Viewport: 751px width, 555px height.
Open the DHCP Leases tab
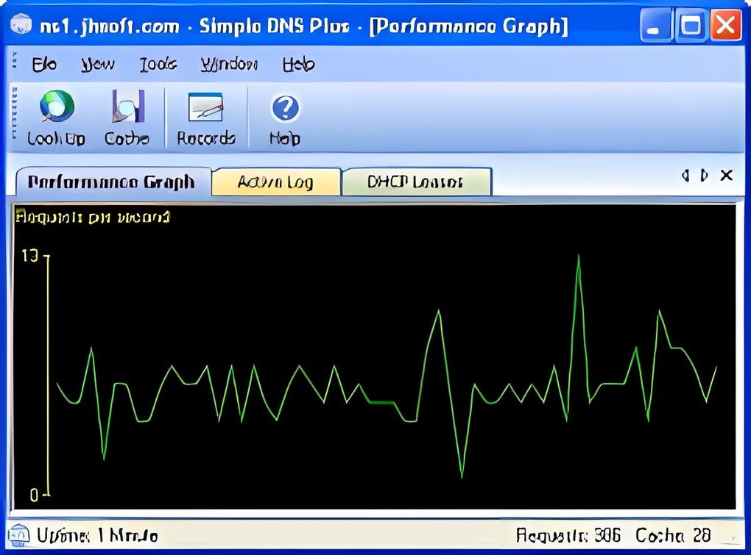pos(417,181)
